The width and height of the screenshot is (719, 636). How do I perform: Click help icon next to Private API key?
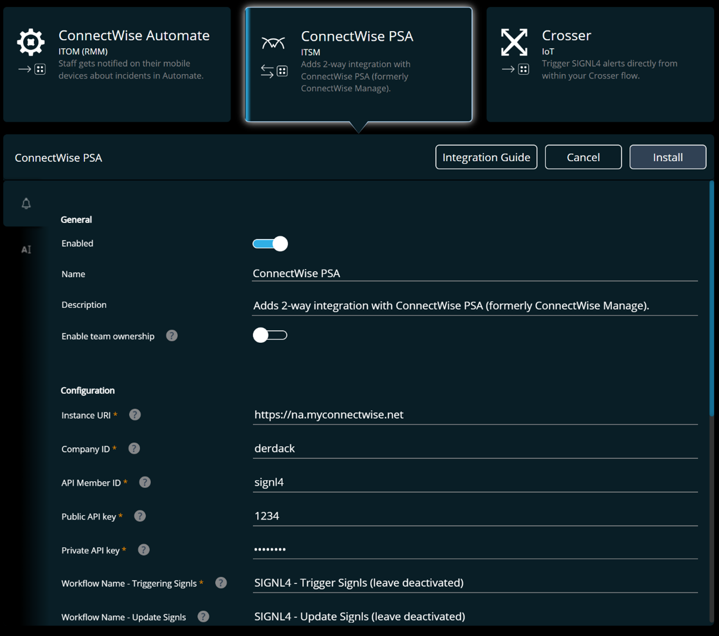[x=144, y=550]
